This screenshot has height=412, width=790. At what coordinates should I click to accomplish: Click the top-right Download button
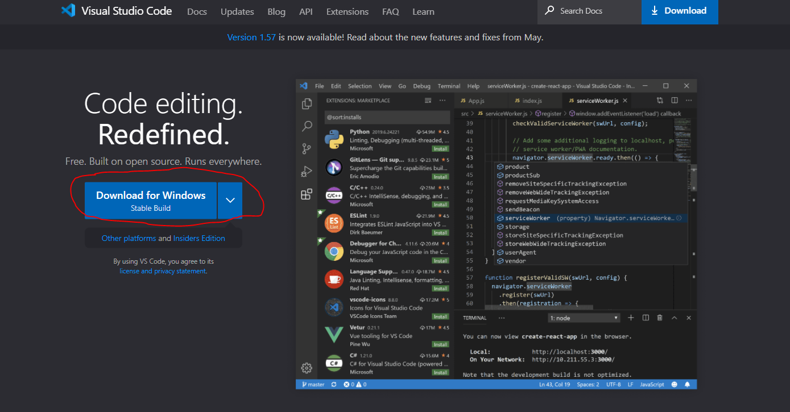[680, 11]
